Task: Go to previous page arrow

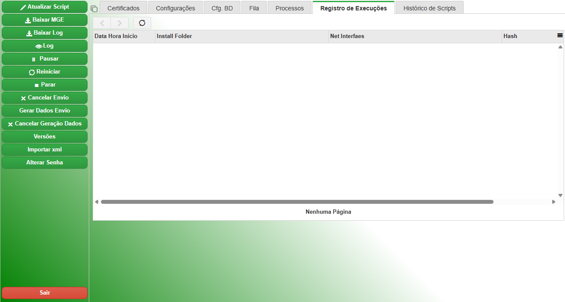Action: pos(102,23)
